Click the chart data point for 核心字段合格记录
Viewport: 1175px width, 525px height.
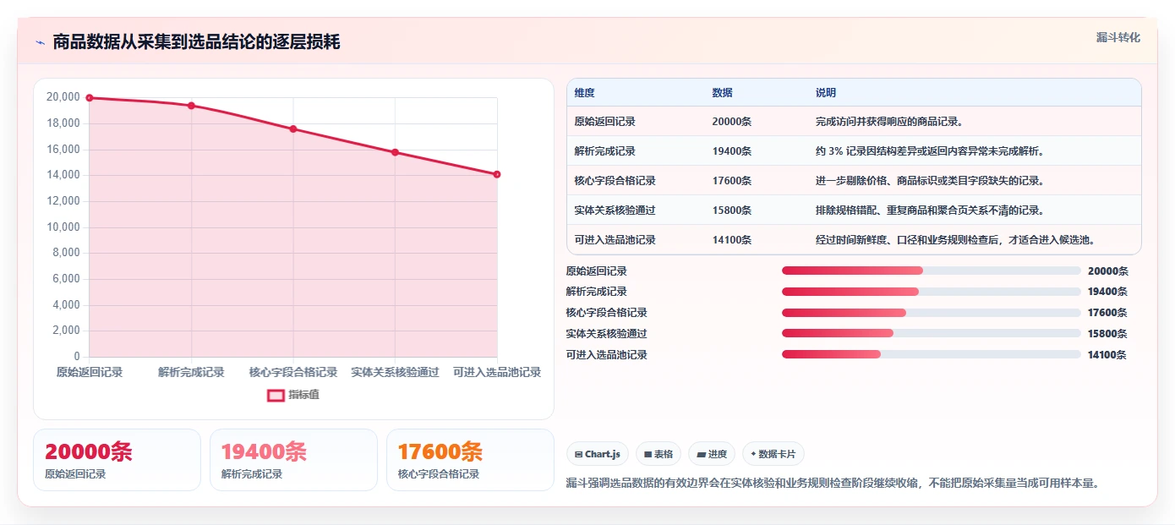click(x=293, y=129)
